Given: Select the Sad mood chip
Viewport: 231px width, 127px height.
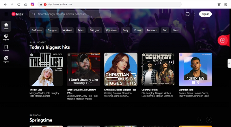Looking at the screenshot, I should click(x=165, y=30).
